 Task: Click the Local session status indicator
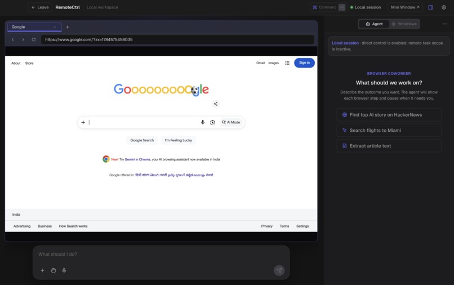coord(366,7)
